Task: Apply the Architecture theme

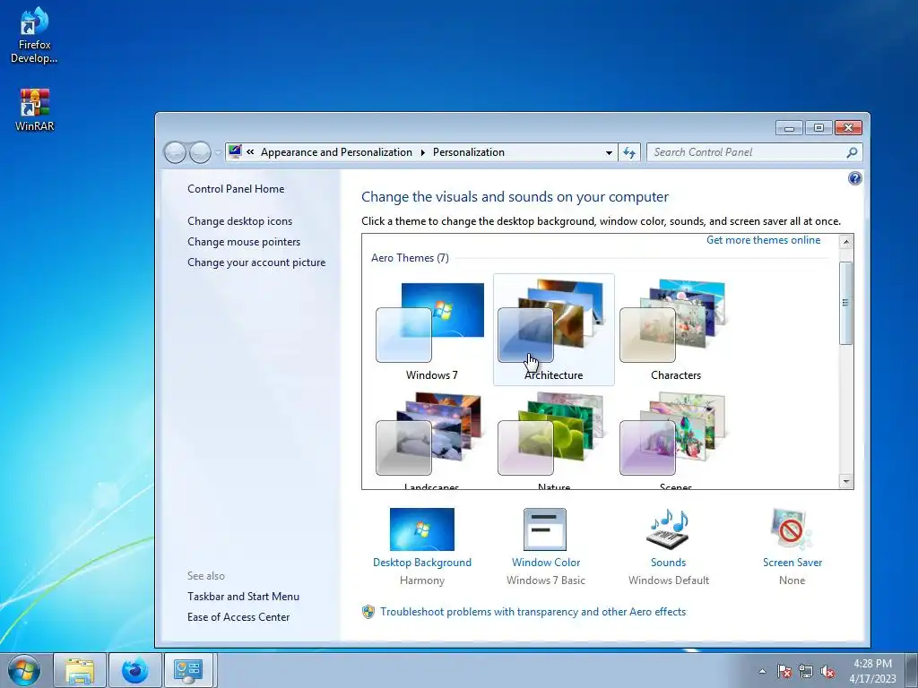Action: (553, 330)
